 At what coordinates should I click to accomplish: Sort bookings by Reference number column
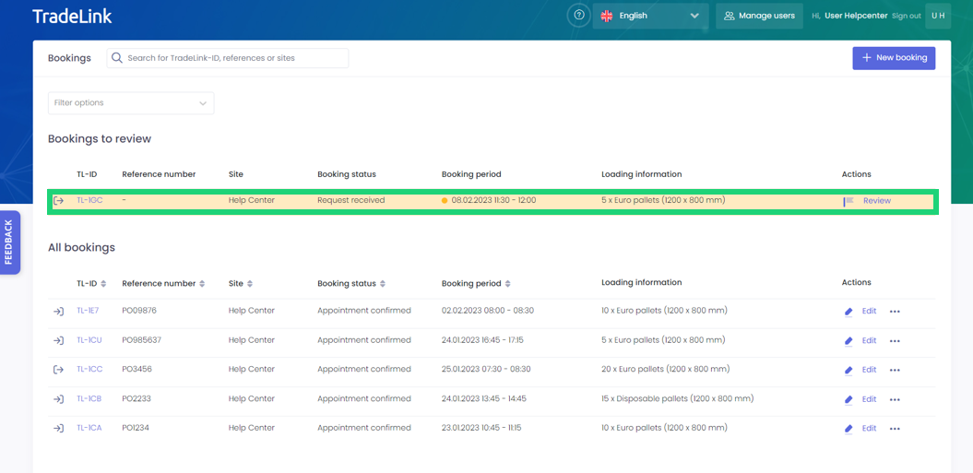pos(202,284)
